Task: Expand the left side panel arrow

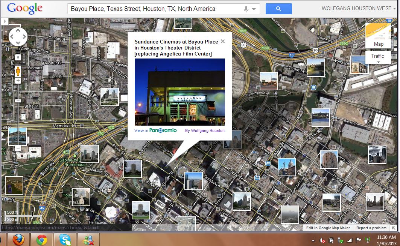Action: click(5, 22)
